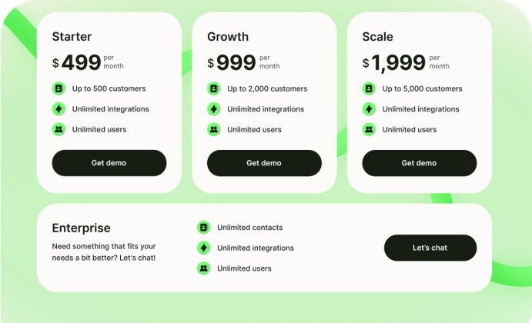Click users icon in Scale plan

[x=369, y=129]
